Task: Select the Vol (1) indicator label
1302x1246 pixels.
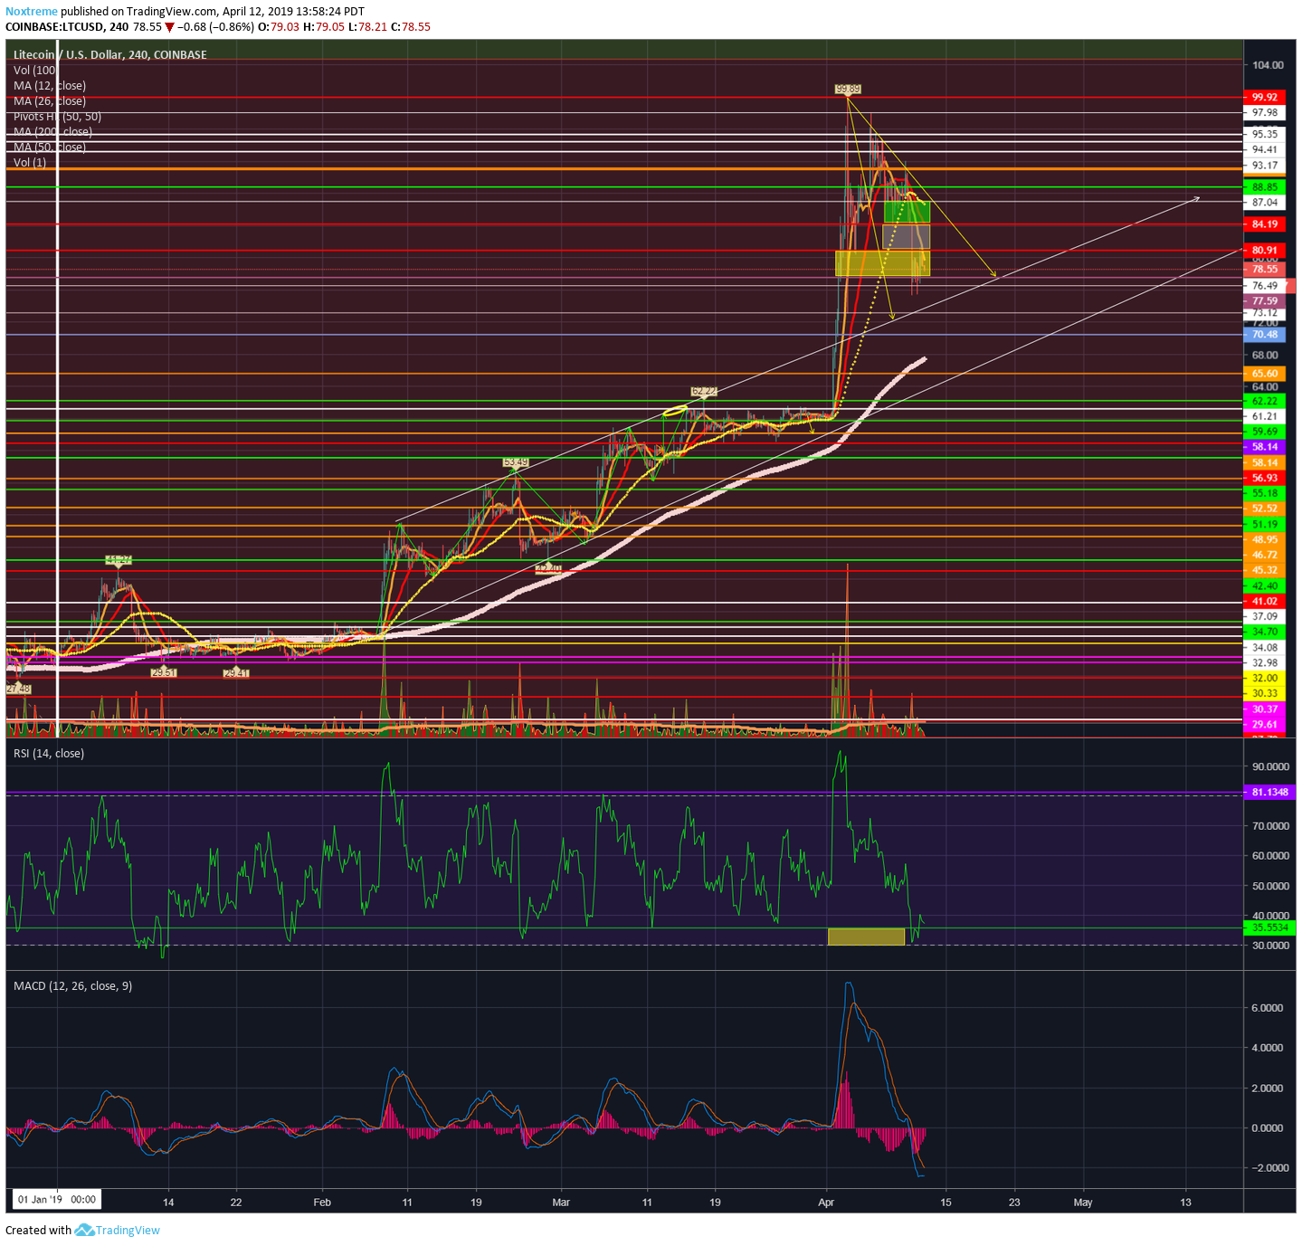Action: click(30, 162)
